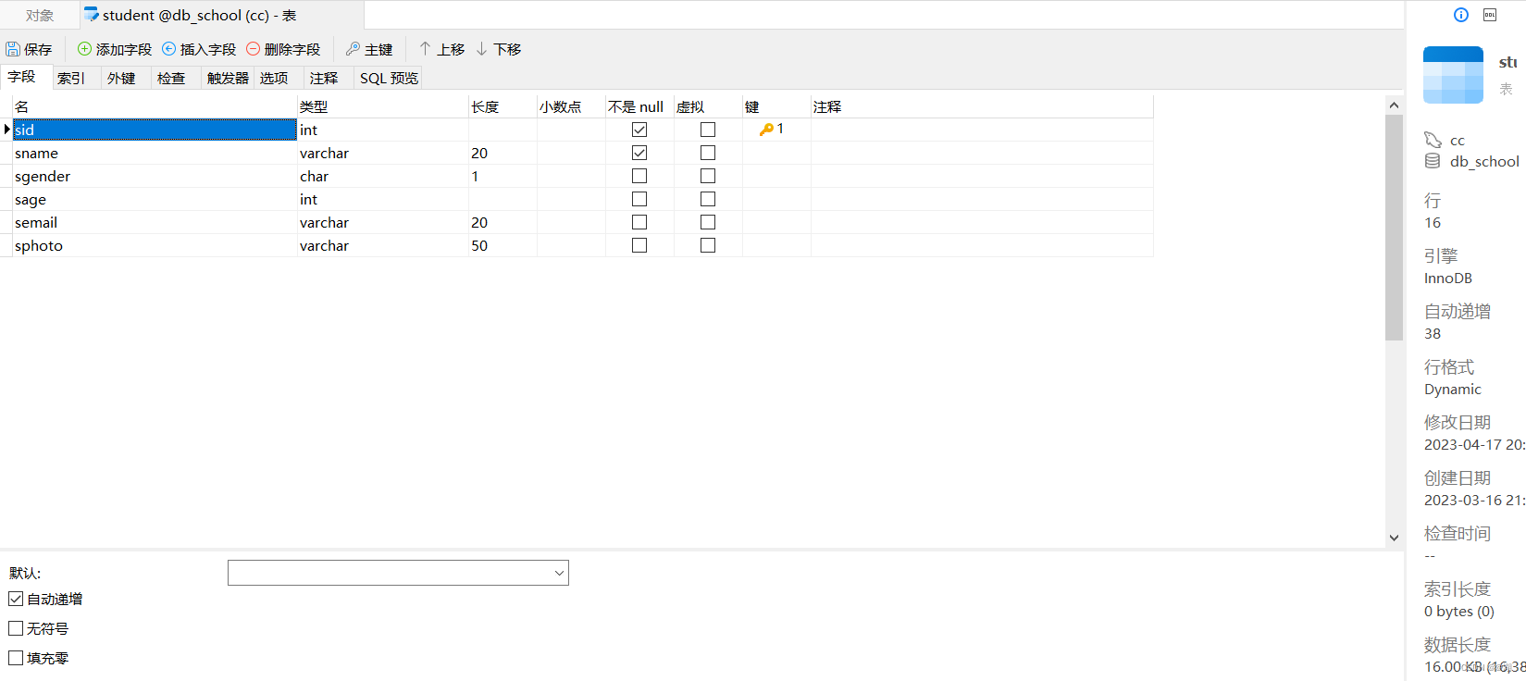Enable Not null for semail field
The image size is (1526, 681).
tap(639, 222)
